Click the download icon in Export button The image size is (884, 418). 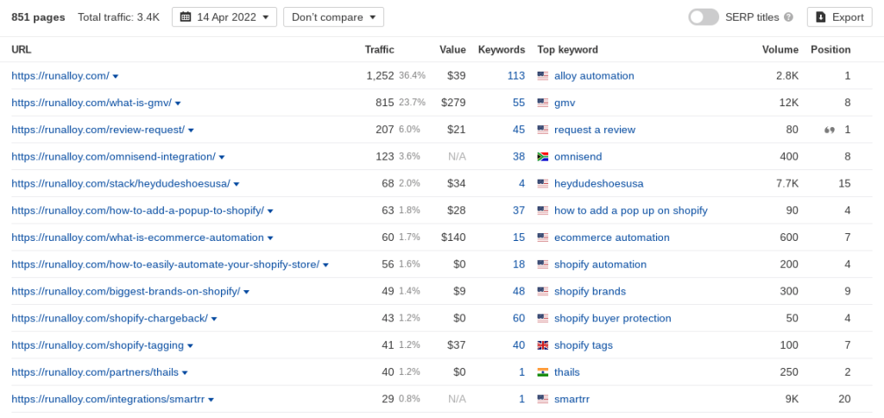(822, 17)
